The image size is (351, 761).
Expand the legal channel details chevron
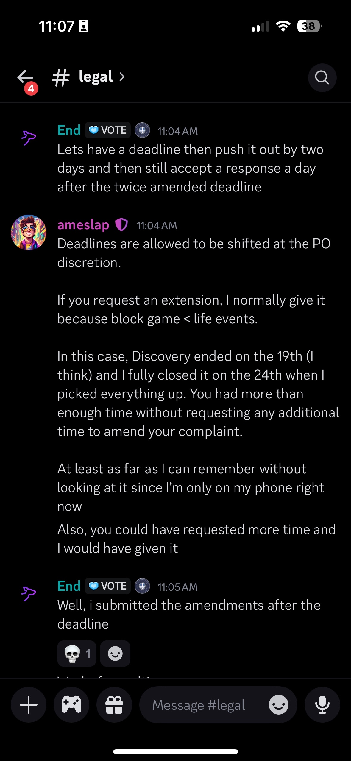(x=122, y=77)
